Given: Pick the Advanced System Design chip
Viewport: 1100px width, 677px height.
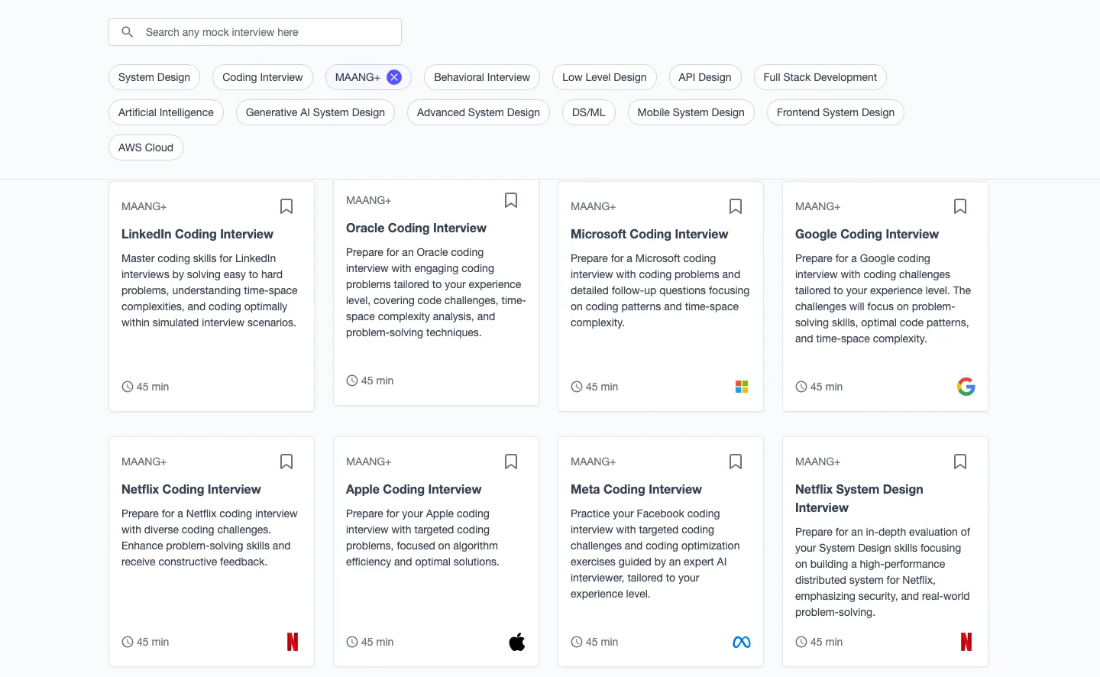Looking at the screenshot, I should coord(478,112).
